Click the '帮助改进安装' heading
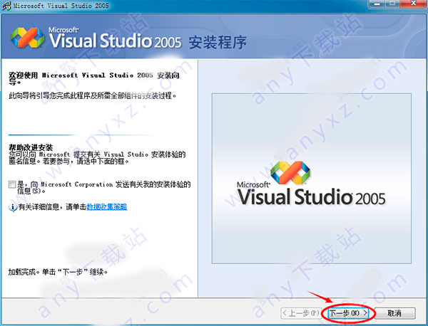The height and width of the screenshot is (326, 428). [x=31, y=147]
